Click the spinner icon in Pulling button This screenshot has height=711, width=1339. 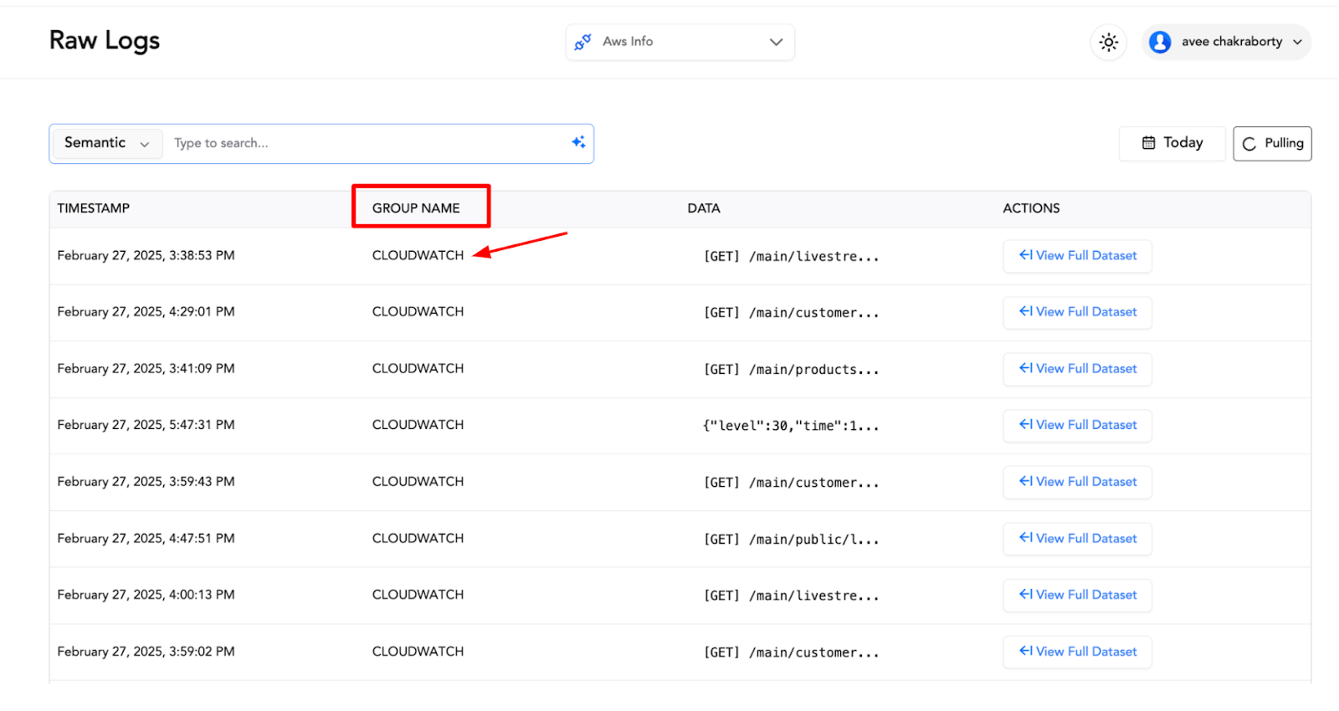[x=1249, y=144]
